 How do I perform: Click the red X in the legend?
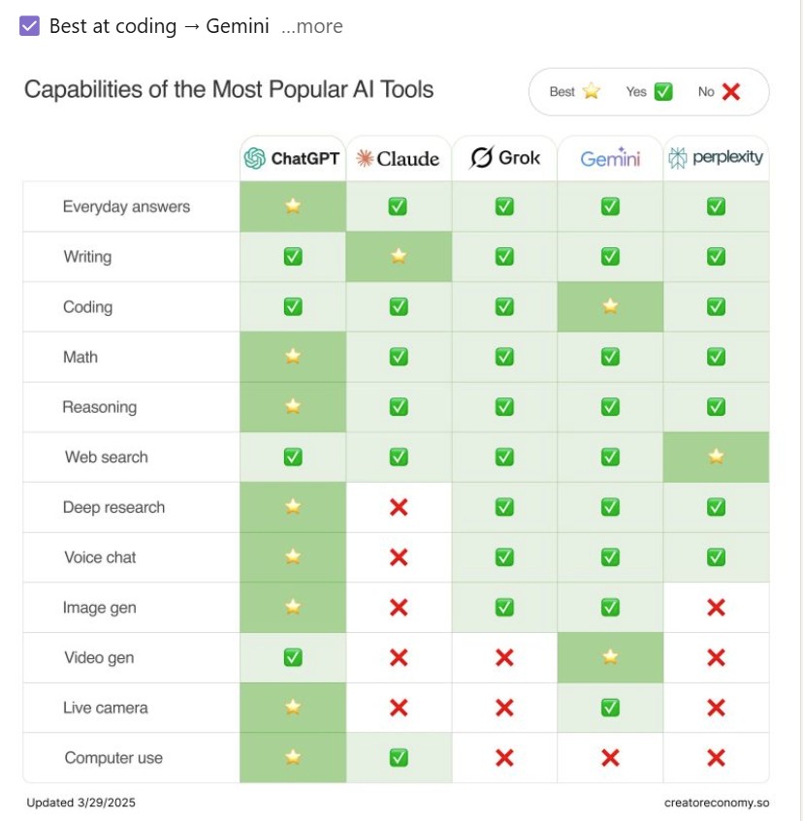(x=731, y=92)
